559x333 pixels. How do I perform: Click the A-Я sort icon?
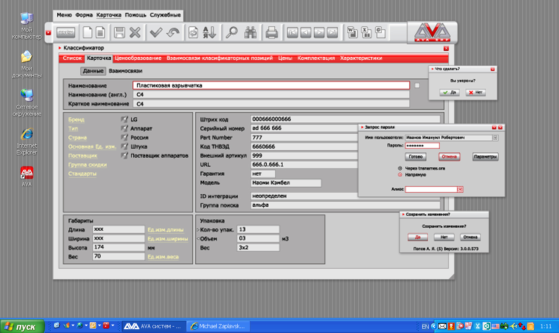(209, 33)
